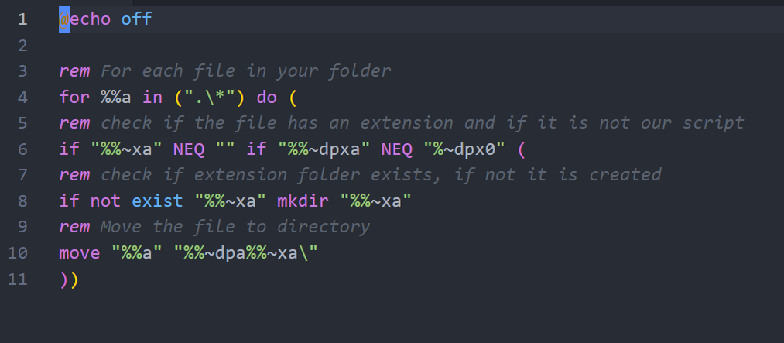Click the first 'NEQ' operator on line 6
The image size is (784, 343).
(x=189, y=149)
